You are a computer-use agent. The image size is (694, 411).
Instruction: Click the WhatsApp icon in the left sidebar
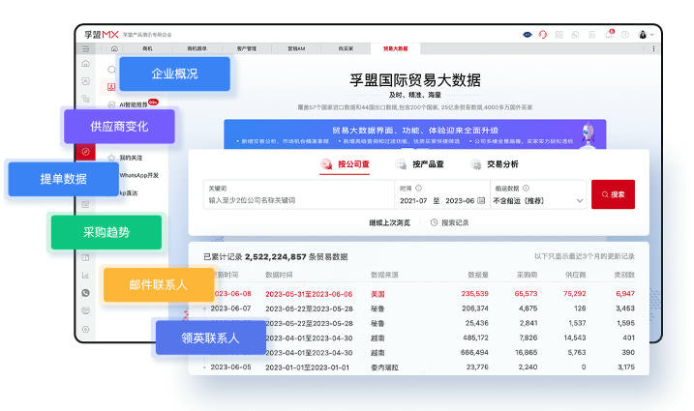point(86,293)
